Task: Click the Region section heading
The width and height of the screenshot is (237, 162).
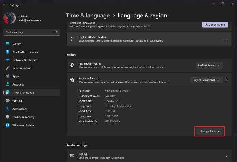Action: (x=71, y=55)
